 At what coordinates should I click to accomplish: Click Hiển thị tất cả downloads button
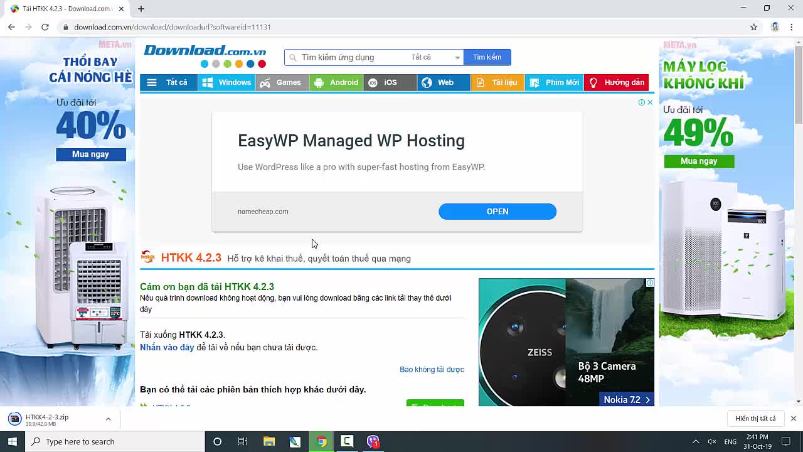click(755, 419)
